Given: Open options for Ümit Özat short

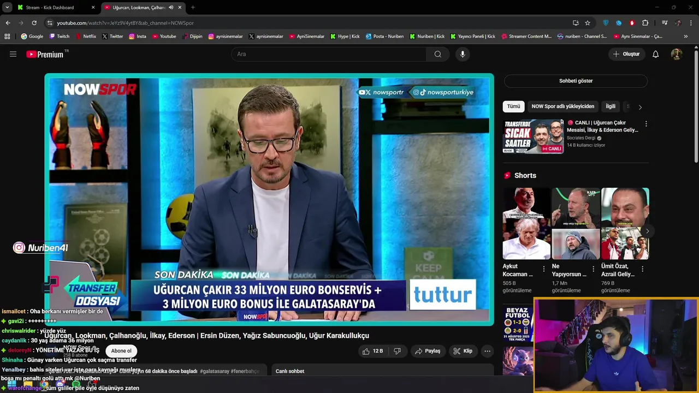Looking at the screenshot, I should pos(642,269).
